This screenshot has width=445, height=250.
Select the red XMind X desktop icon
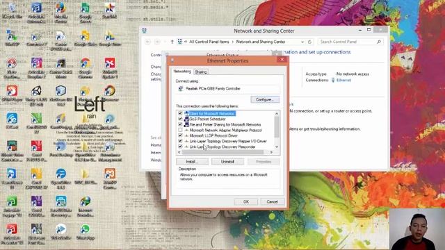tap(110, 64)
